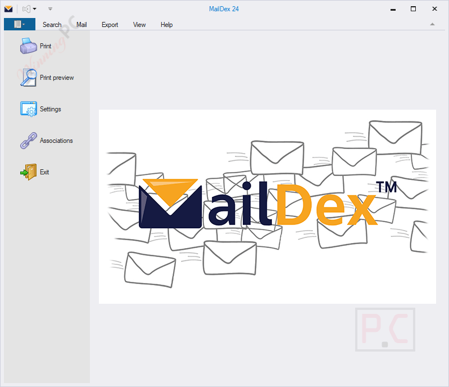This screenshot has height=387, width=449.
Task: Click the MailDex envelope app icon
Action: pos(8,9)
